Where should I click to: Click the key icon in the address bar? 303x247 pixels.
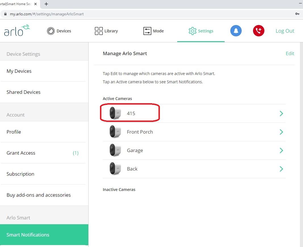click(x=297, y=14)
